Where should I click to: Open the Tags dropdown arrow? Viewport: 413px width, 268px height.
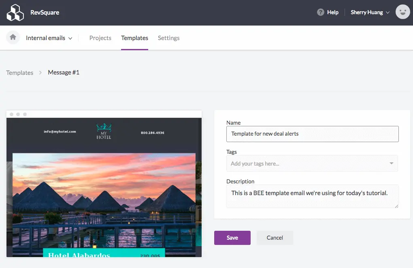point(392,163)
